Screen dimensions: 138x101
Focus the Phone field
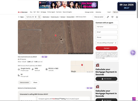[x=107, y=38]
